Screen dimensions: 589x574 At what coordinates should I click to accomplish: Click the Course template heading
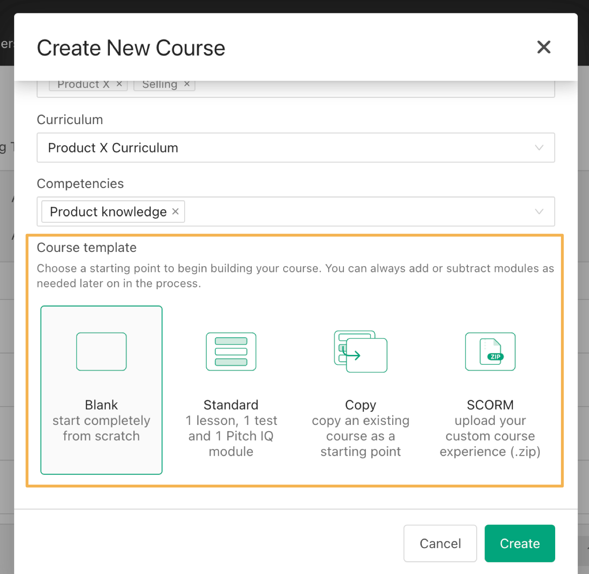[86, 247]
